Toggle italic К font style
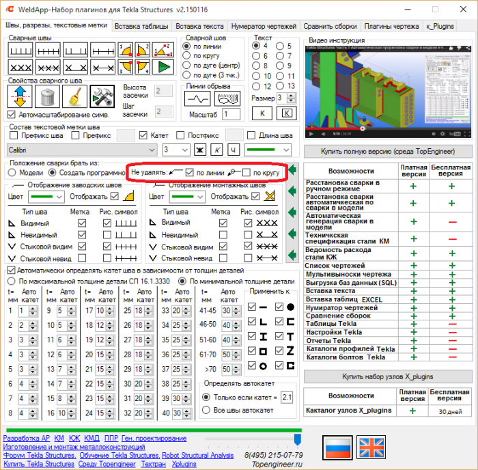This screenshot has width=478, height=470. [x=216, y=150]
